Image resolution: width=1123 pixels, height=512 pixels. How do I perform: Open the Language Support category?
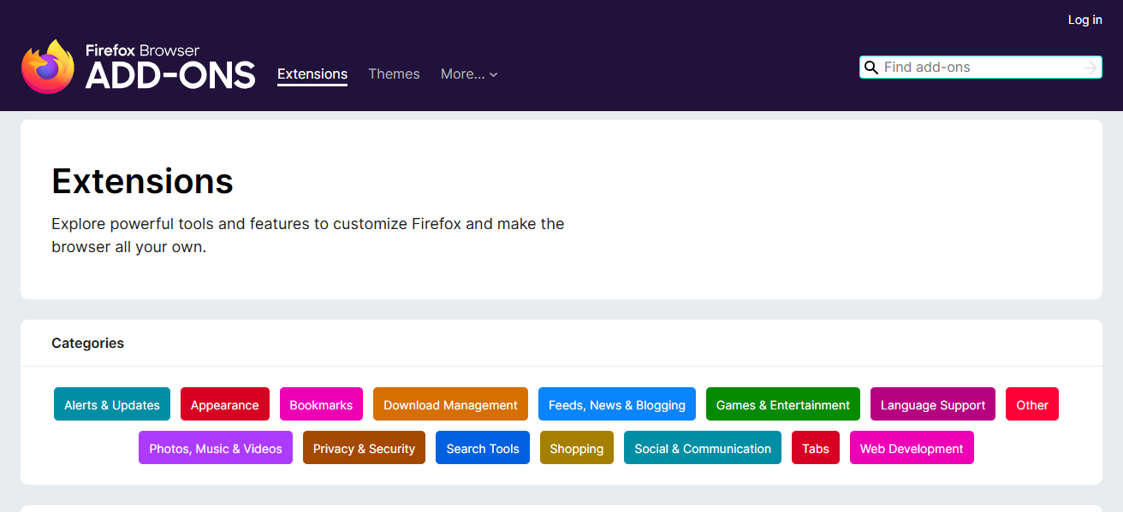click(x=933, y=404)
